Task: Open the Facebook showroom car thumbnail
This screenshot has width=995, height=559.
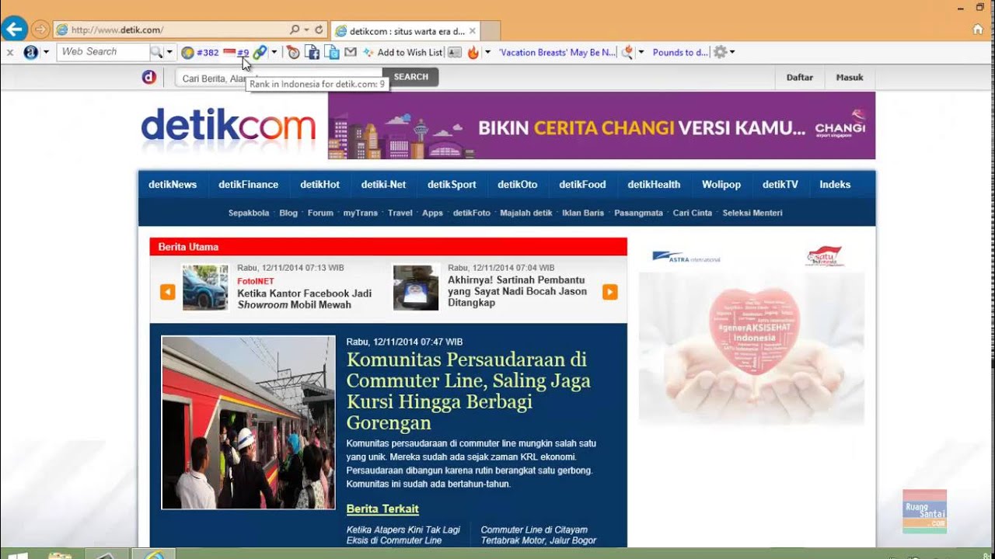Action: tap(205, 287)
